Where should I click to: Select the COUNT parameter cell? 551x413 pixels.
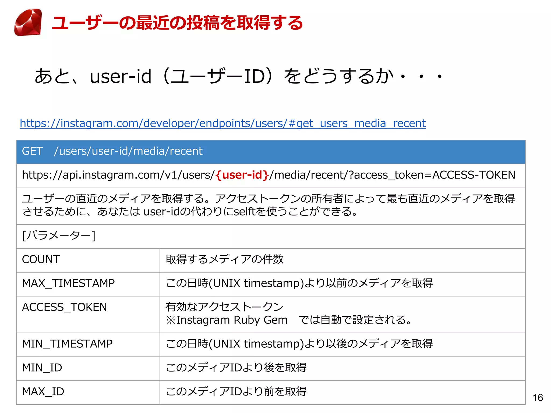pyautogui.click(x=88, y=260)
